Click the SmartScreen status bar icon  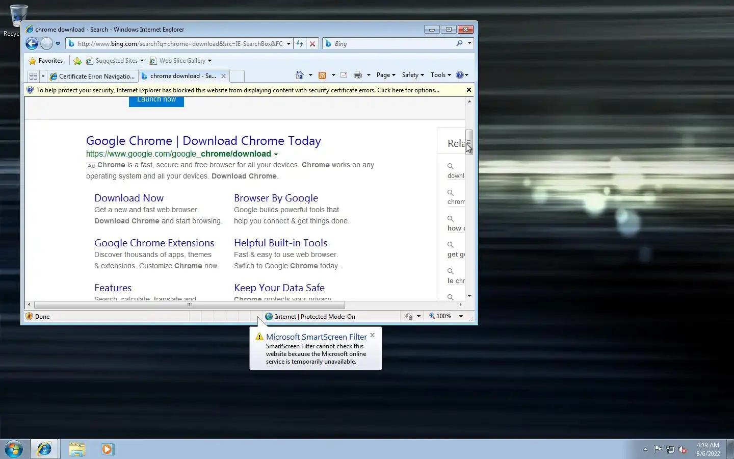pyautogui.click(x=409, y=316)
